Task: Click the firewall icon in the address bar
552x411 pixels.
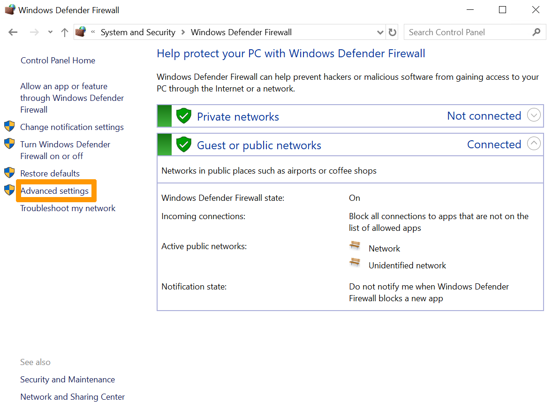Action: (x=80, y=32)
